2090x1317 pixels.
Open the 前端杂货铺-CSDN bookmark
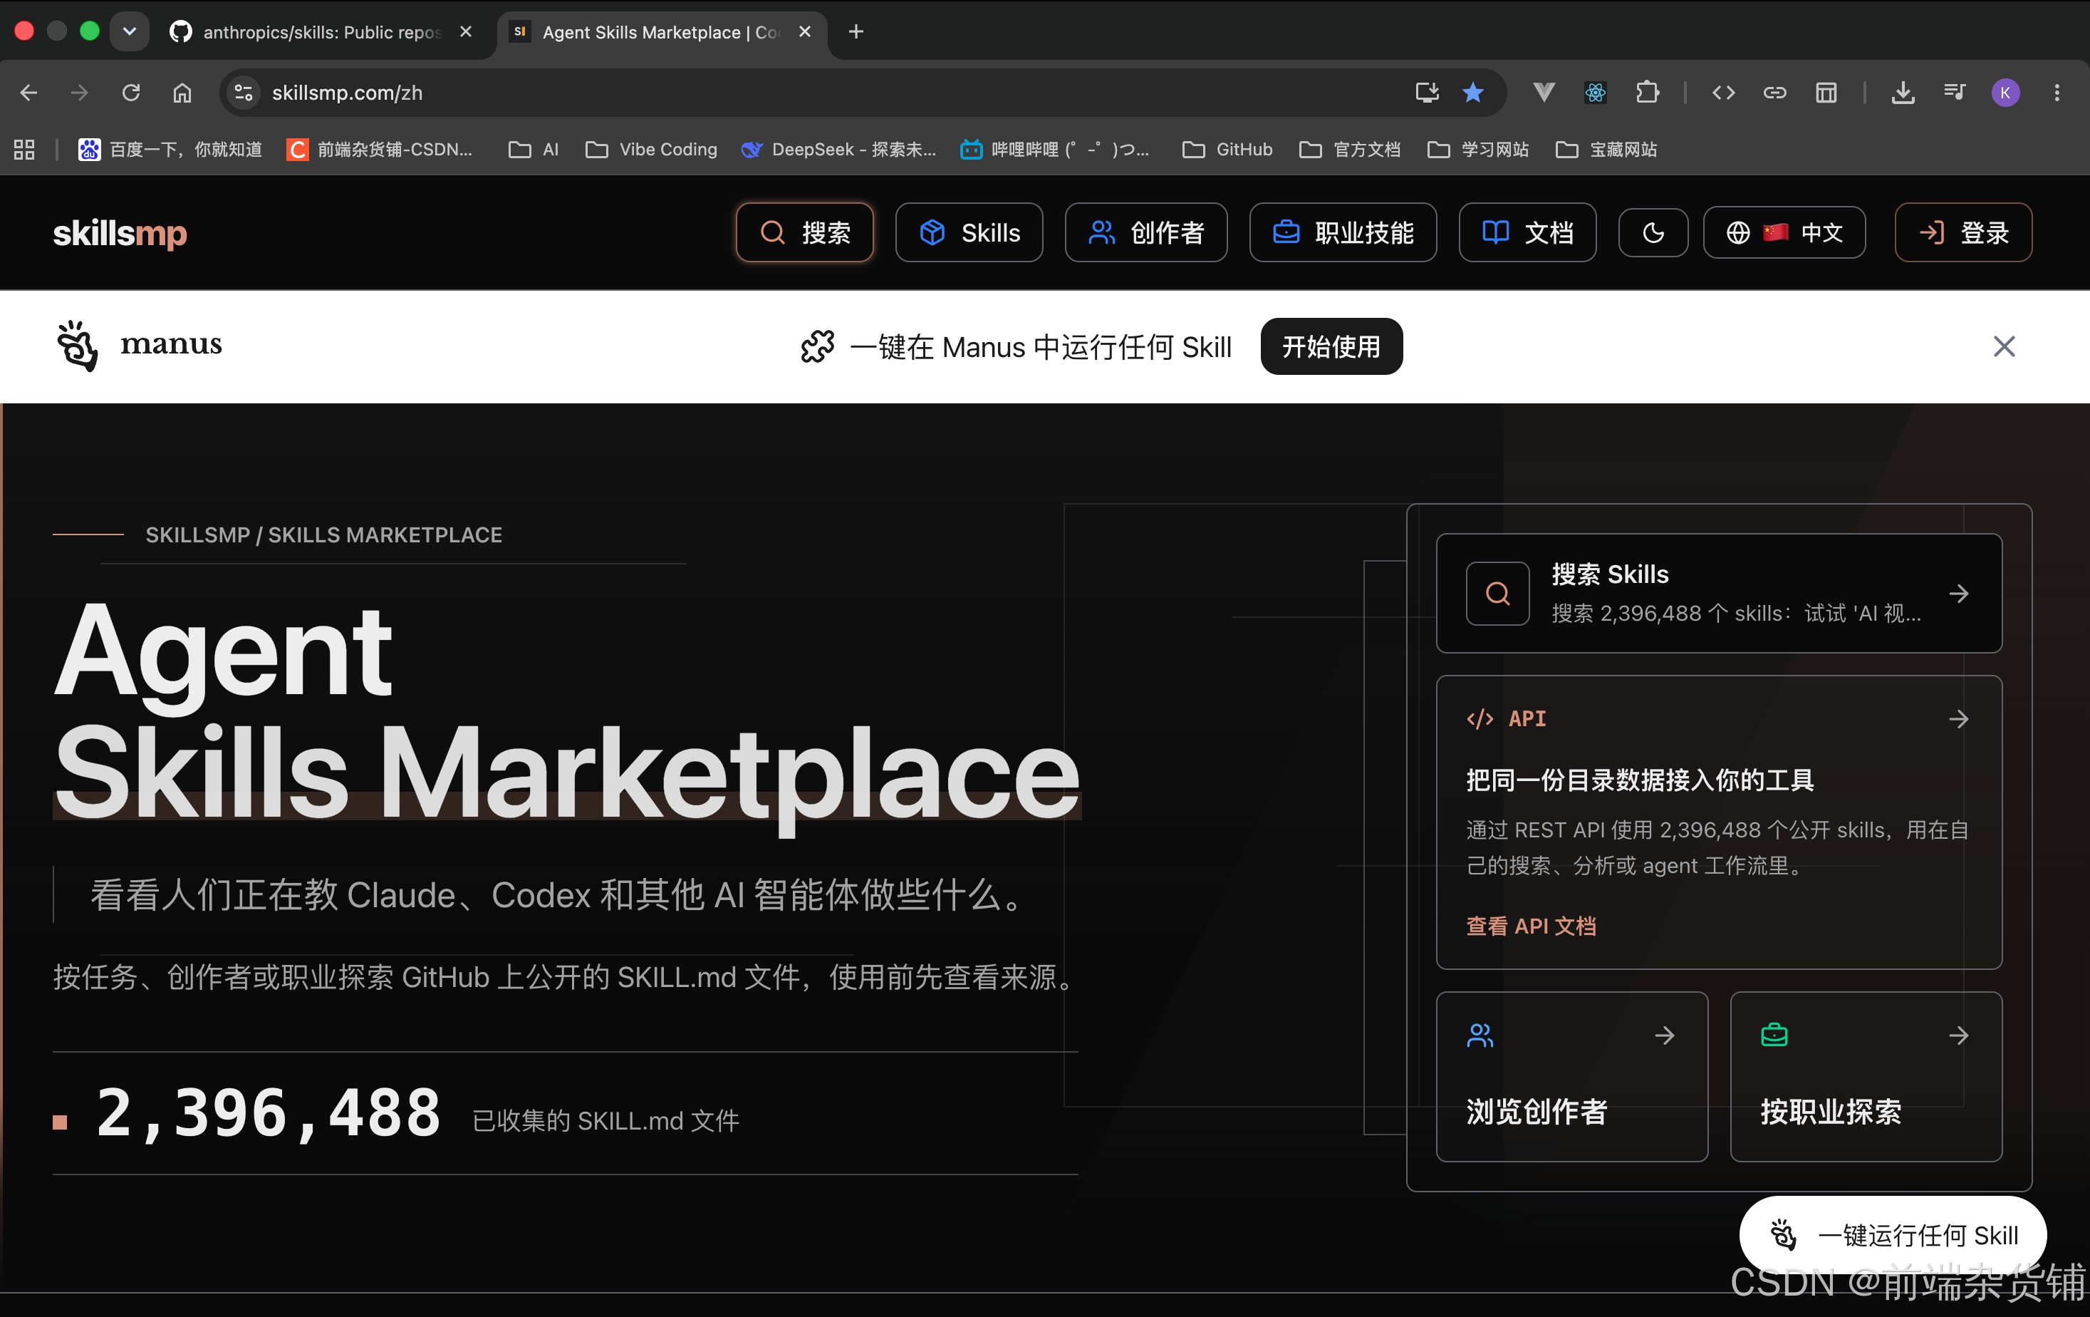(380, 150)
